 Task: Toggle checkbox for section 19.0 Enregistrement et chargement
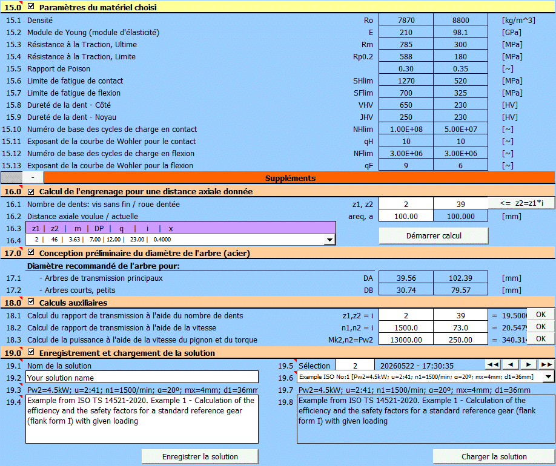click(31, 352)
